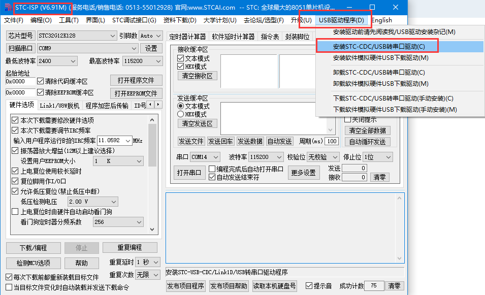Expand the 扫描串口 COM9 dropdown
The image size is (485, 295).
134,49
